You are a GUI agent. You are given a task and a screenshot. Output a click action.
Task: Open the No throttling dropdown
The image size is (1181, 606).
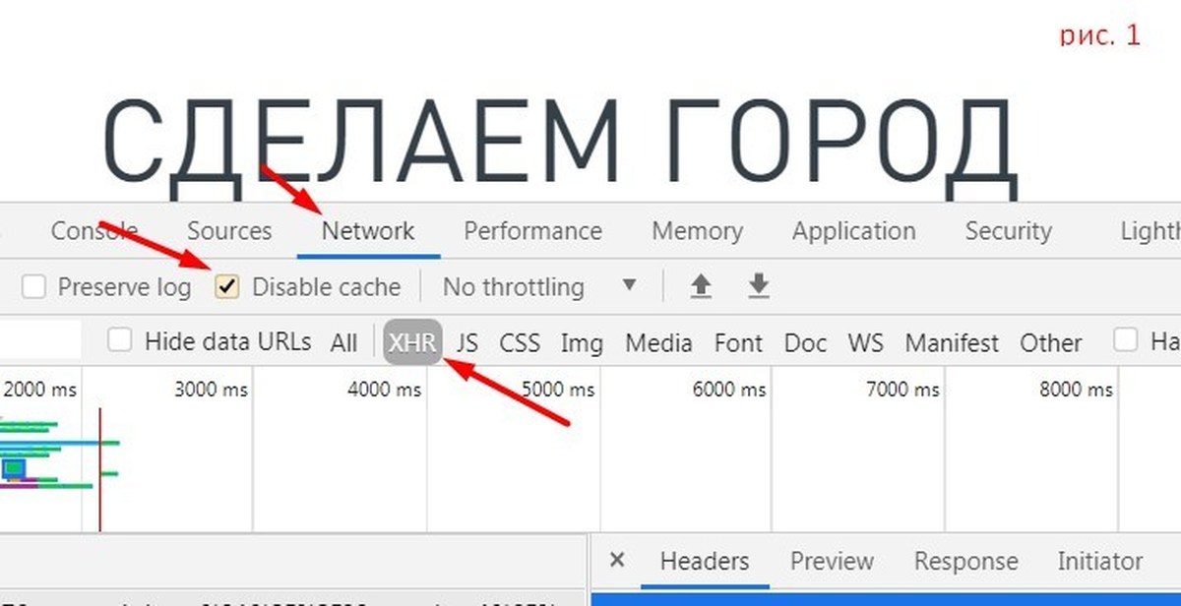click(x=539, y=287)
